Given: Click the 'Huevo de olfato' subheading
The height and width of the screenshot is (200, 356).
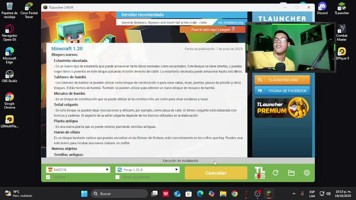Looking at the screenshot, I should [67, 132].
